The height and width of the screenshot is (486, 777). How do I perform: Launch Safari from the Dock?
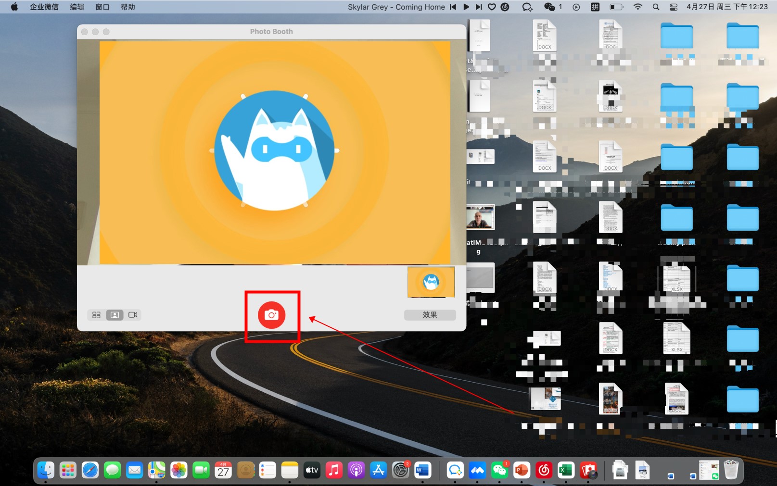(90, 470)
